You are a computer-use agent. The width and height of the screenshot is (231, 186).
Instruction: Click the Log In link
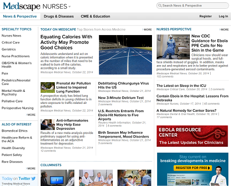click(223, 16)
